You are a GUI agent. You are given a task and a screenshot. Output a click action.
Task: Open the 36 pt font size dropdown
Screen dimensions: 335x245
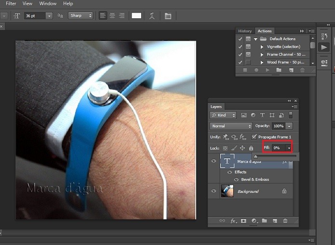49,16
